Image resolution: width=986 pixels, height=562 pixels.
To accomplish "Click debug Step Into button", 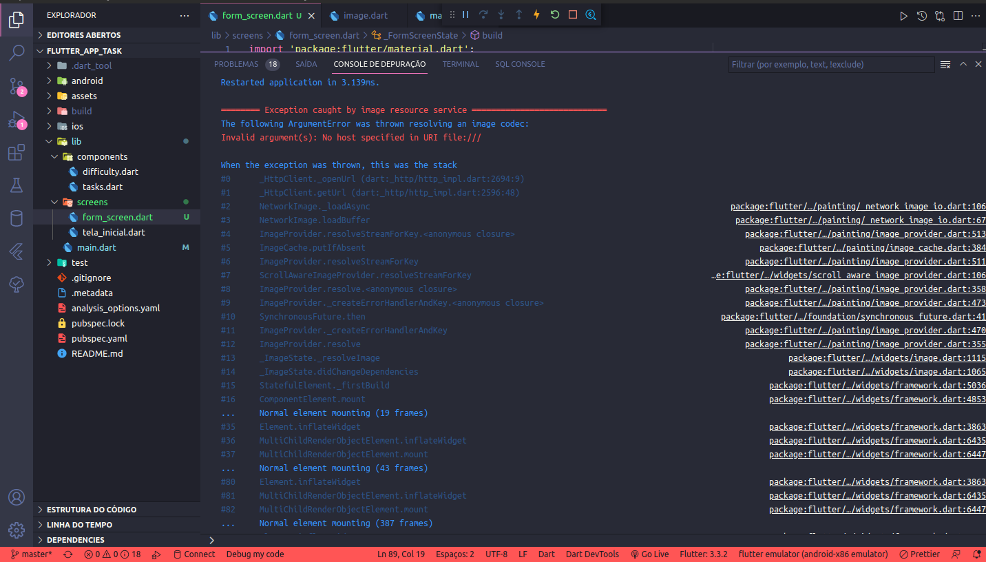I will 501,14.
